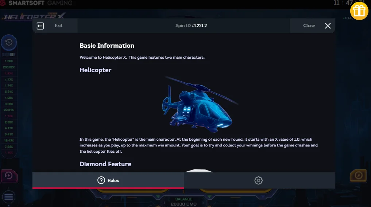371x207 pixels.
Task: Open the settings gear tab
Action: coord(258,180)
